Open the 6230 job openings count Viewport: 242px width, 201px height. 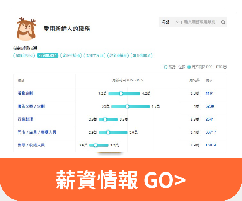pos(210,106)
